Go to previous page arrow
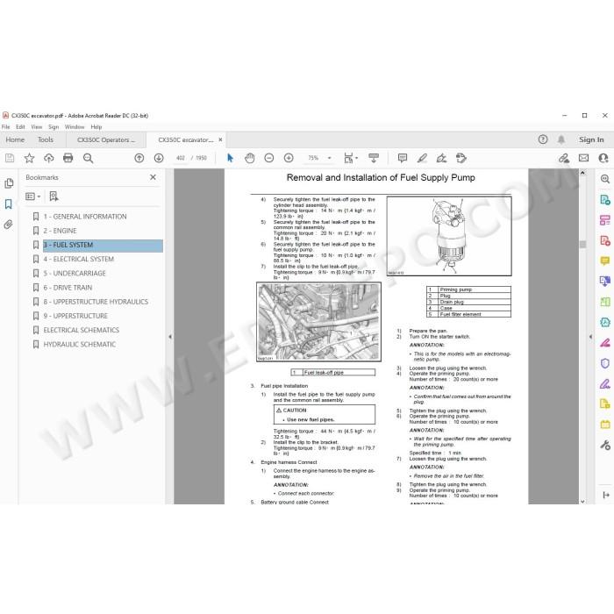This screenshot has height=614, width=614. click(x=139, y=158)
